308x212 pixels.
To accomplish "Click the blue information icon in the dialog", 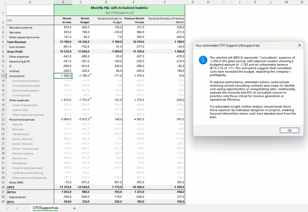I will 203,60.
